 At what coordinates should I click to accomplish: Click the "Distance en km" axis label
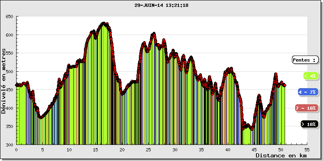(282, 155)
